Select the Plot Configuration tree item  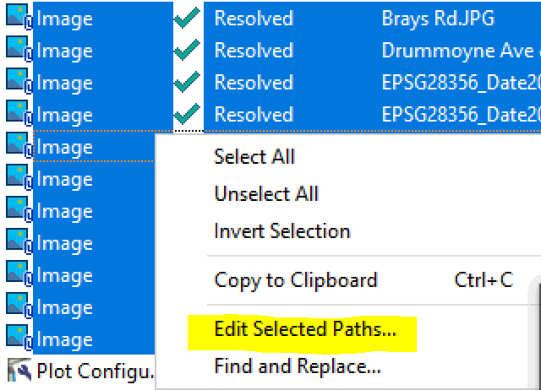pyautogui.click(x=96, y=370)
